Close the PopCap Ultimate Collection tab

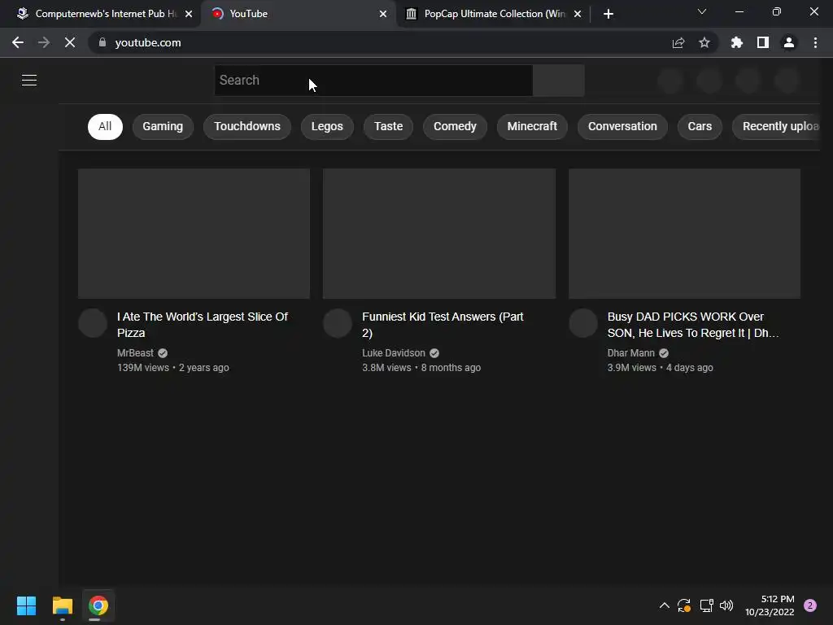tap(578, 14)
